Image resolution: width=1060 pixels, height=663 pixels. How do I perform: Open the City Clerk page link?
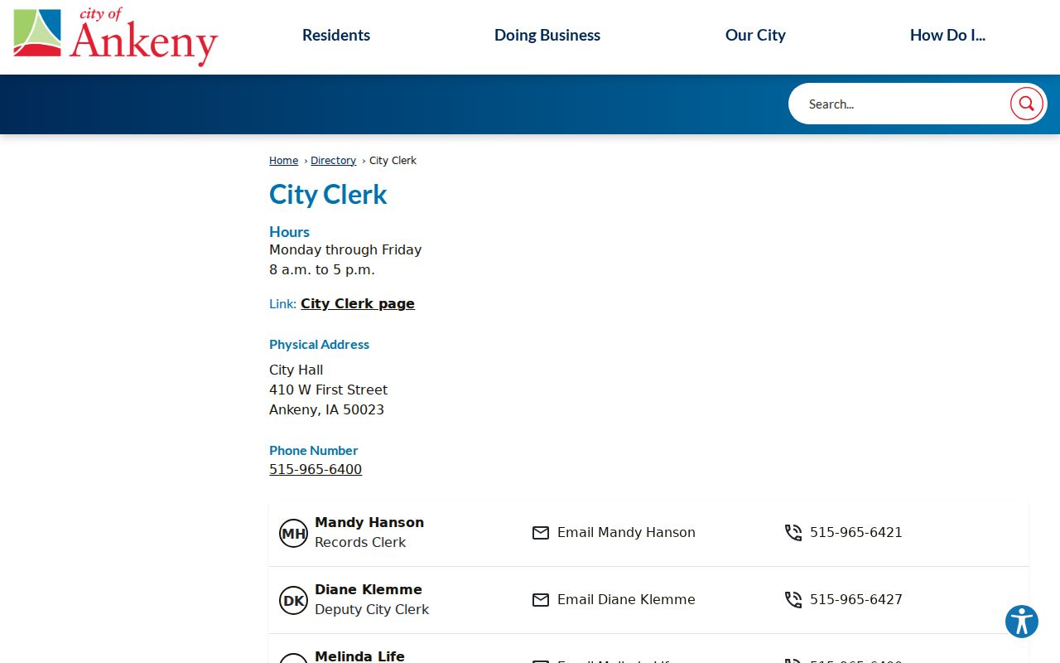coord(358,303)
